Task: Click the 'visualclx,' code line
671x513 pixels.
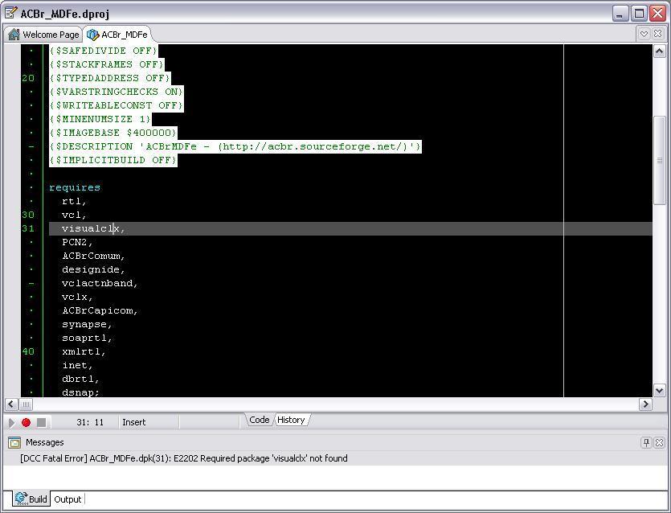Action: (93, 228)
